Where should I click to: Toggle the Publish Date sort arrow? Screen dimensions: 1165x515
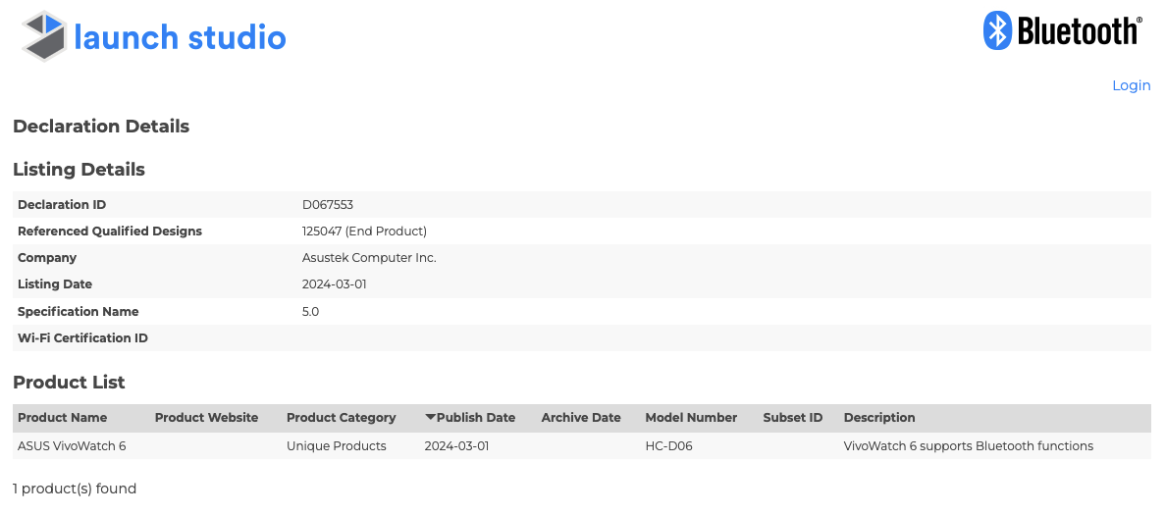(430, 417)
